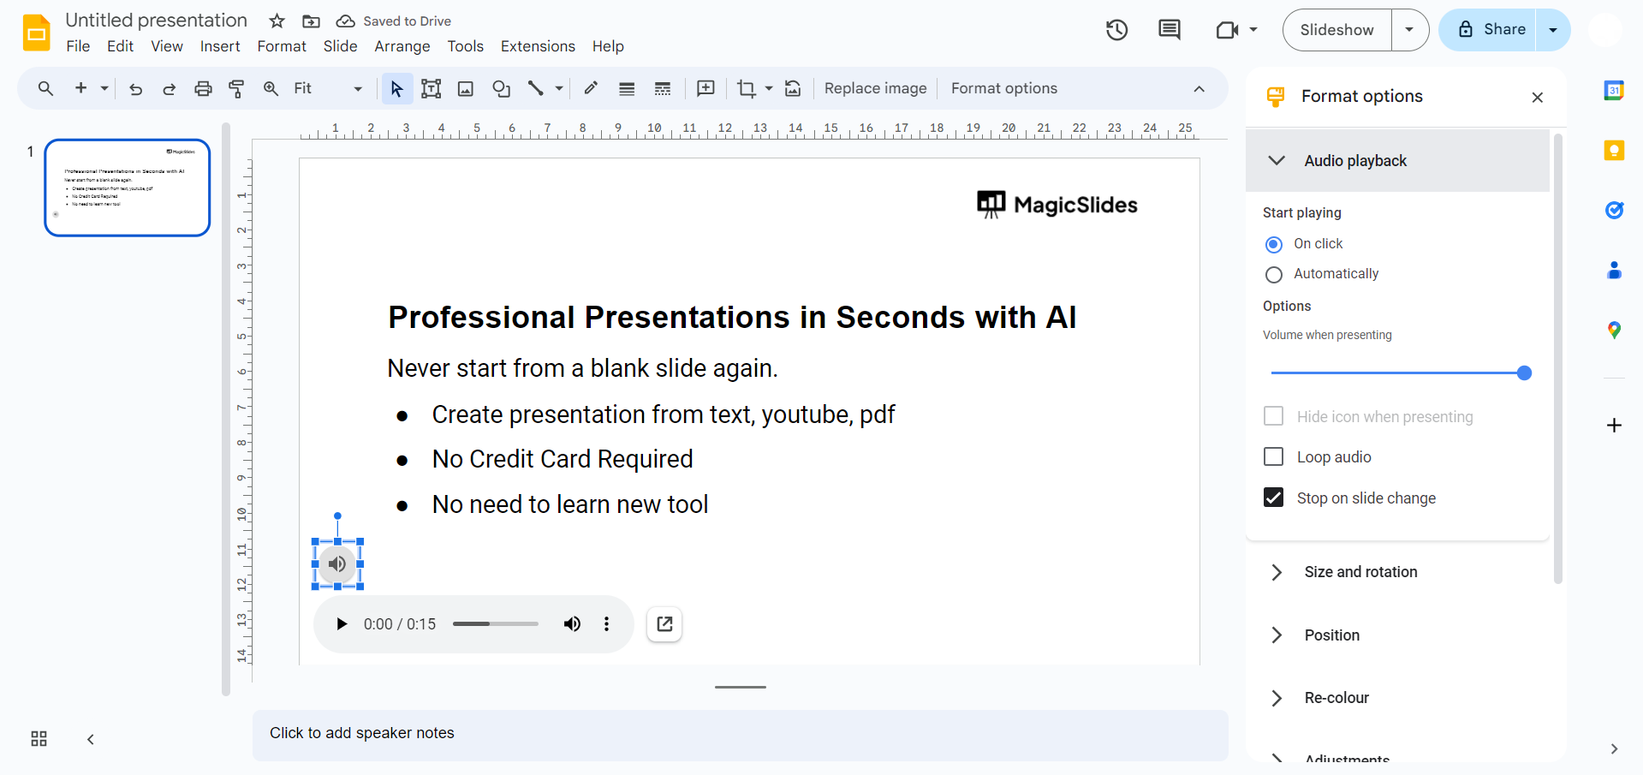The height and width of the screenshot is (775, 1643).
Task: Enable the Loop audio checkbox
Action: point(1274,457)
